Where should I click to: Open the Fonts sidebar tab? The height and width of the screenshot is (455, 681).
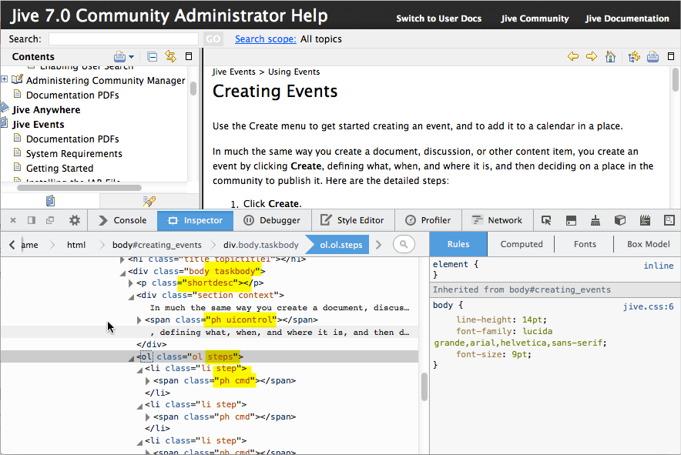(585, 244)
